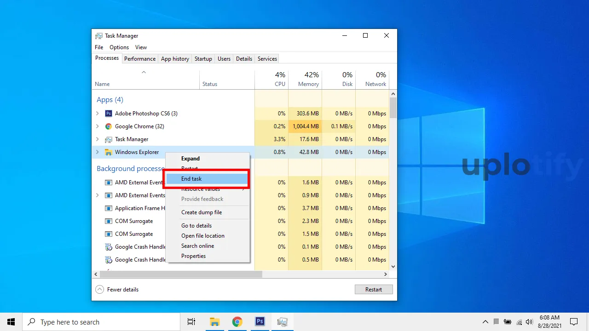
Task: Choose Go to details
Action: click(208, 226)
